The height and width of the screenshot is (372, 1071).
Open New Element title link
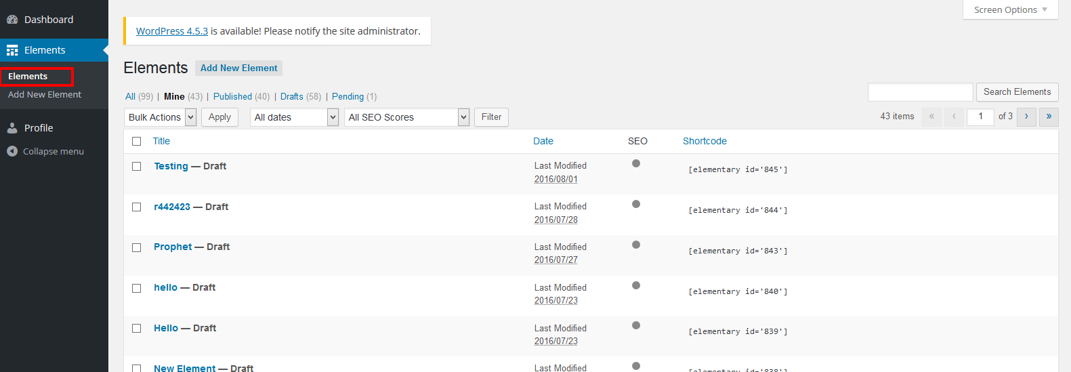click(x=184, y=368)
